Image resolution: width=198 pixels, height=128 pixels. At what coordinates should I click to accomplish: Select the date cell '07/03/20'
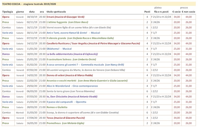tap(32, 97)
